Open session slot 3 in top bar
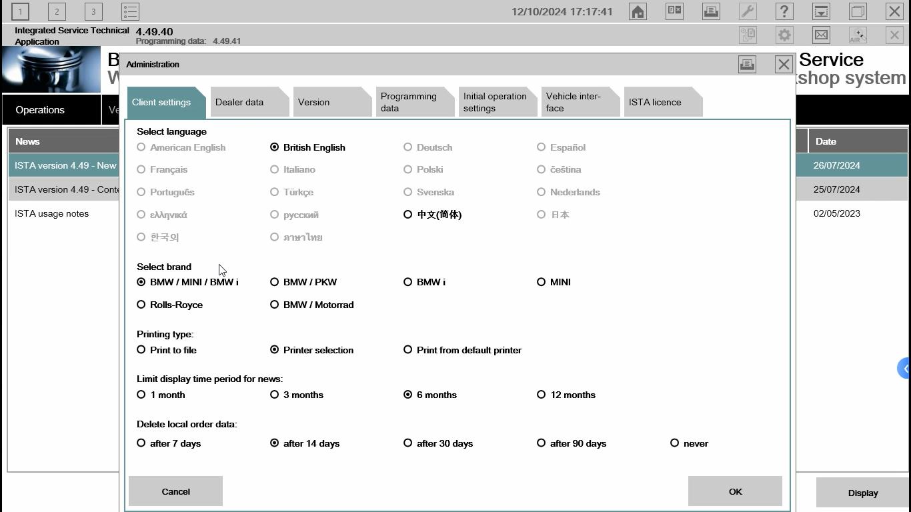This screenshot has width=911, height=512. [x=93, y=11]
